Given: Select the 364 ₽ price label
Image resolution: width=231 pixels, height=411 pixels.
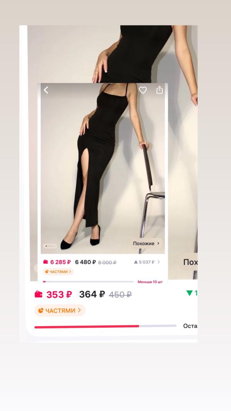Looking at the screenshot, I should tap(92, 294).
